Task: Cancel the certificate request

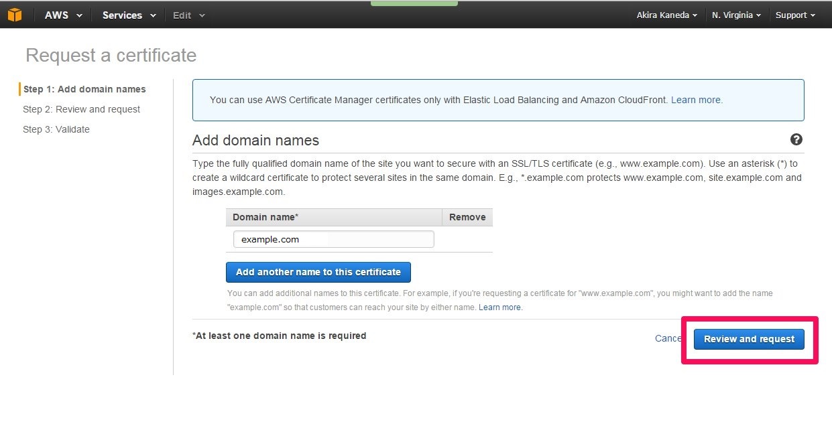Action: pyautogui.click(x=668, y=338)
